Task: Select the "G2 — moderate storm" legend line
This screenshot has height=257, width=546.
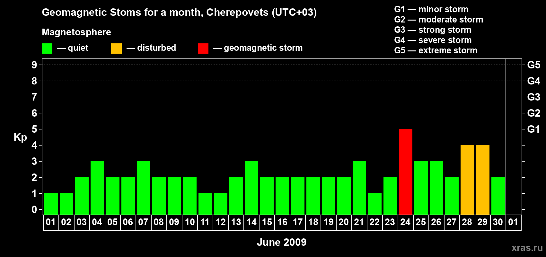Action: point(439,20)
